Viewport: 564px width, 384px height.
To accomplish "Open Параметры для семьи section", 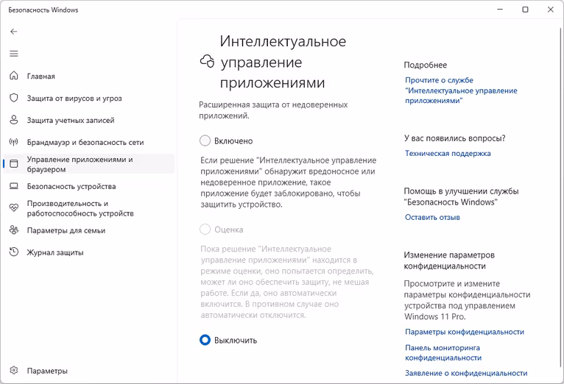I will point(66,230).
